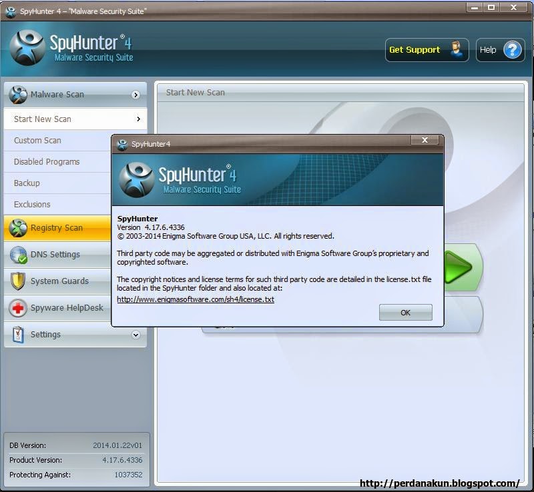534x492 pixels.
Task: Open the DNS Settings label
Action: pyautogui.click(x=55, y=255)
